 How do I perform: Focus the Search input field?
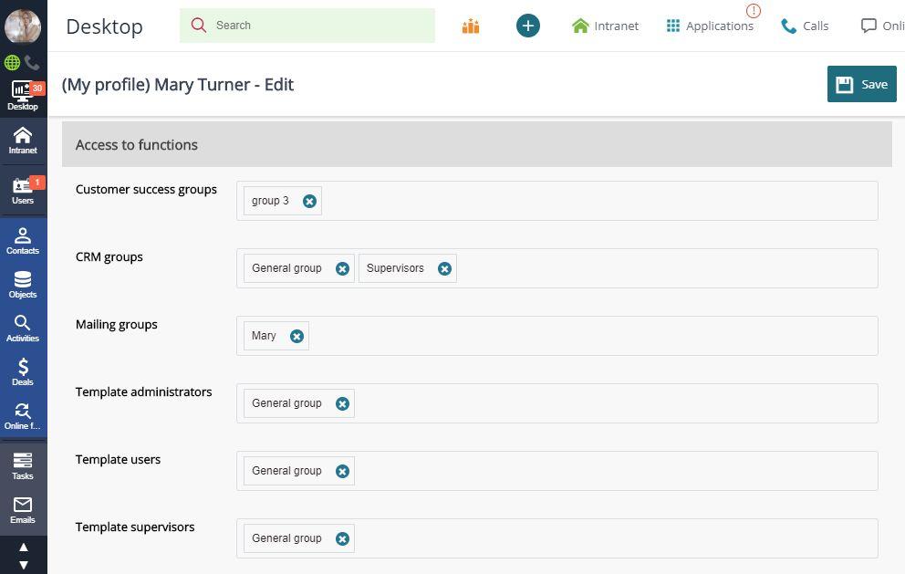pyautogui.click(x=307, y=26)
